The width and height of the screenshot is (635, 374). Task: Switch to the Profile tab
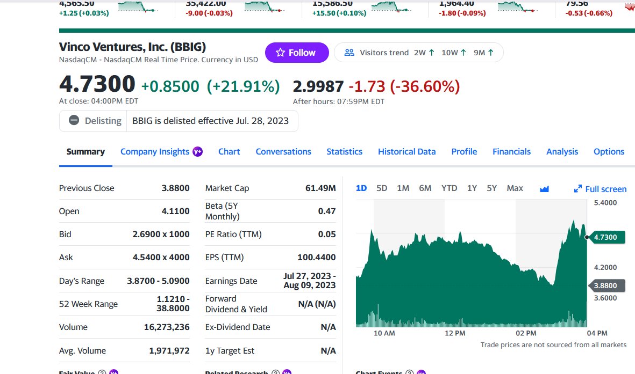click(x=464, y=152)
